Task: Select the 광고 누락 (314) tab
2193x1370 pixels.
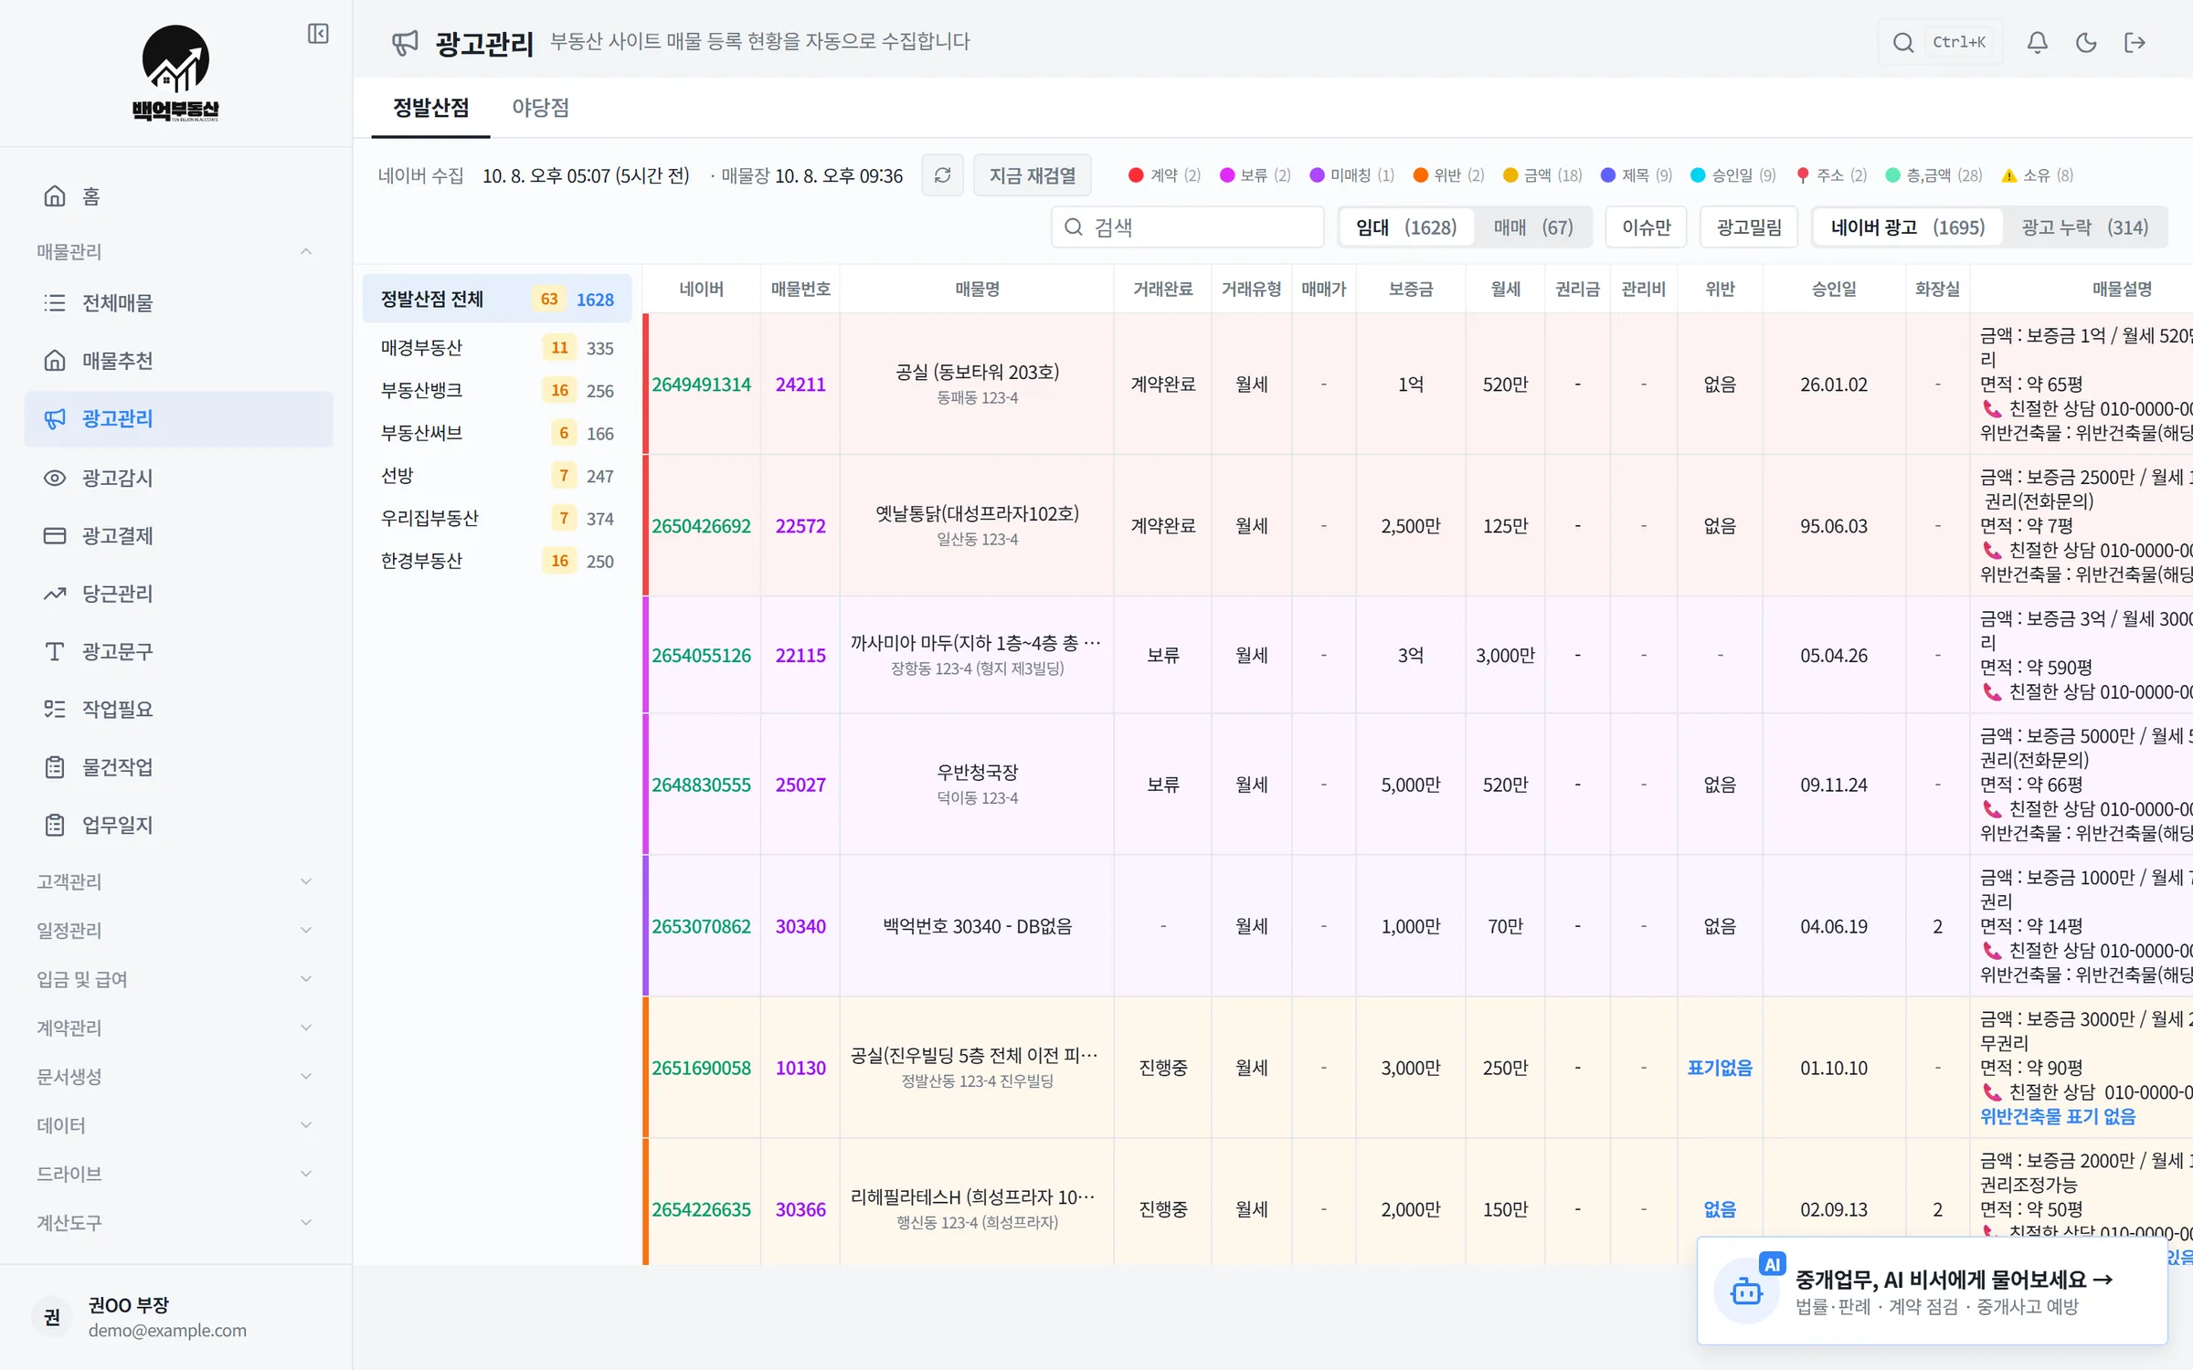Action: 2084,227
